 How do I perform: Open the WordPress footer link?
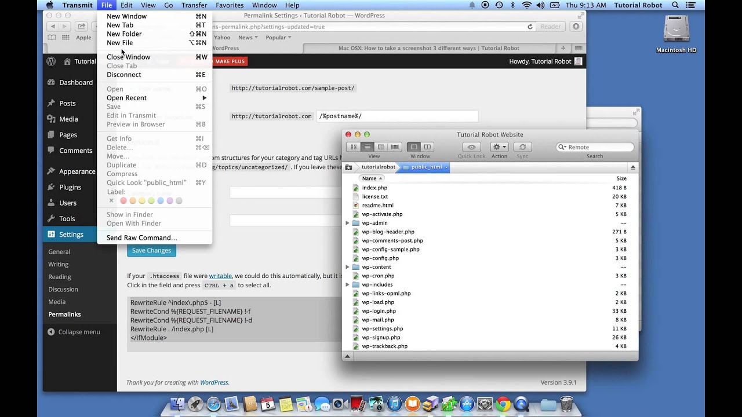[x=214, y=382]
